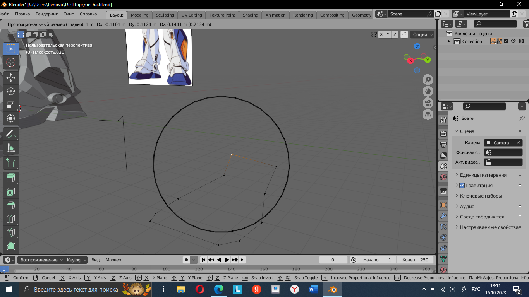Toggle the Гравитация checkbox
The image size is (529, 297).
coord(462,186)
